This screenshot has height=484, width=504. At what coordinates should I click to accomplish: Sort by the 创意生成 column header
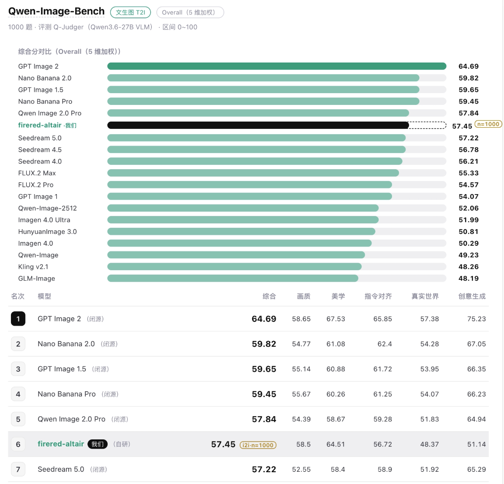click(x=472, y=296)
